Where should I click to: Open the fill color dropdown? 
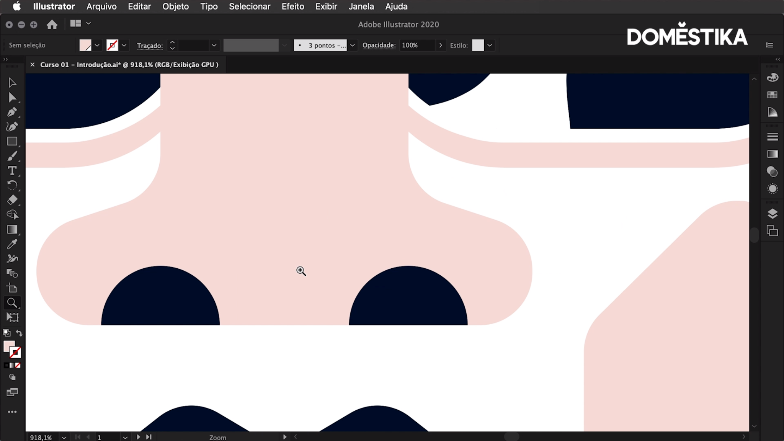pos(97,45)
